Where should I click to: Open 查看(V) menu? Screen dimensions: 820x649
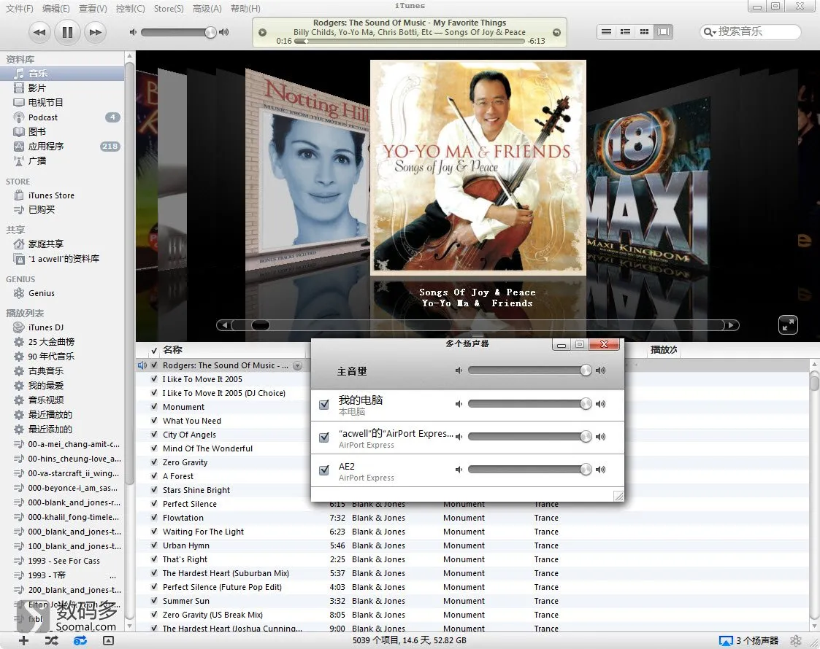[93, 8]
